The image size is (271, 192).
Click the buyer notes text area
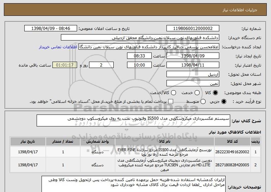click(133, 184)
